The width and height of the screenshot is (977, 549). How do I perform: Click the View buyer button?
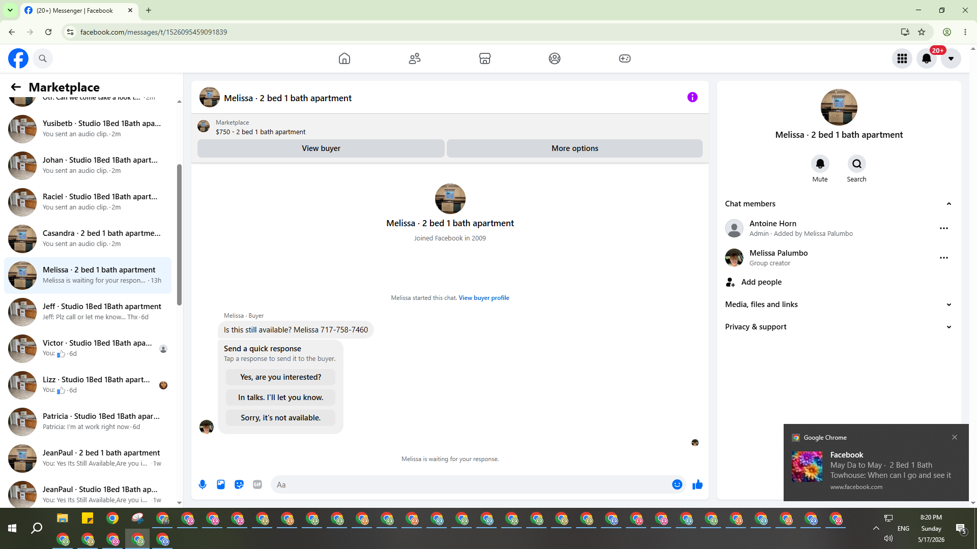[321, 148]
